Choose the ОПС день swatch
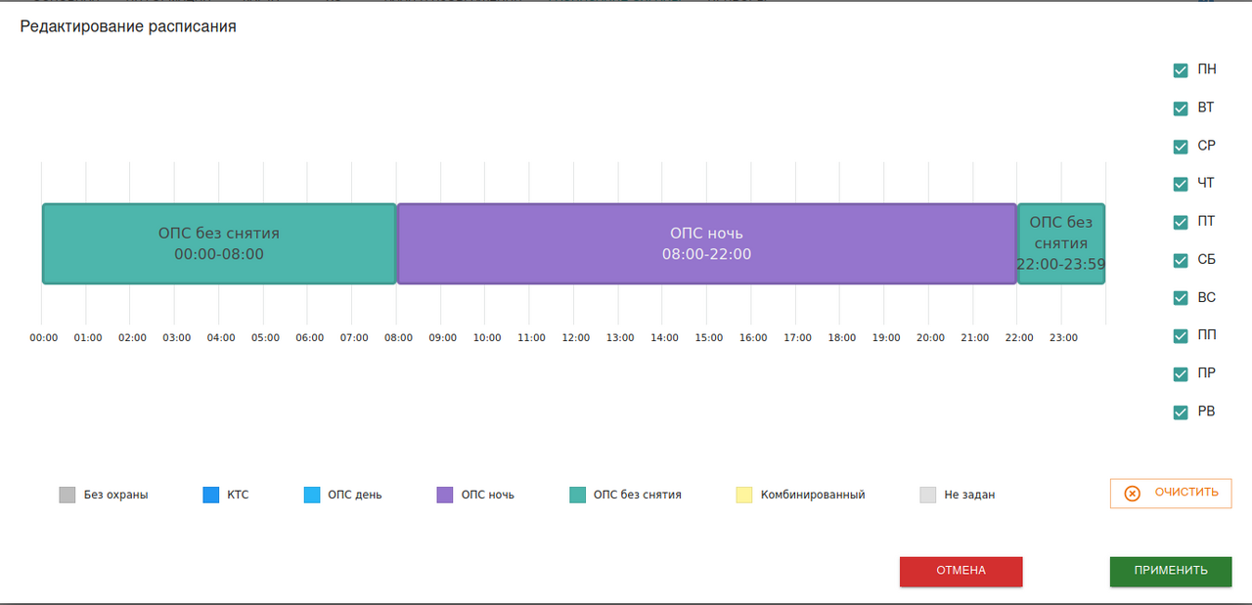 click(312, 495)
